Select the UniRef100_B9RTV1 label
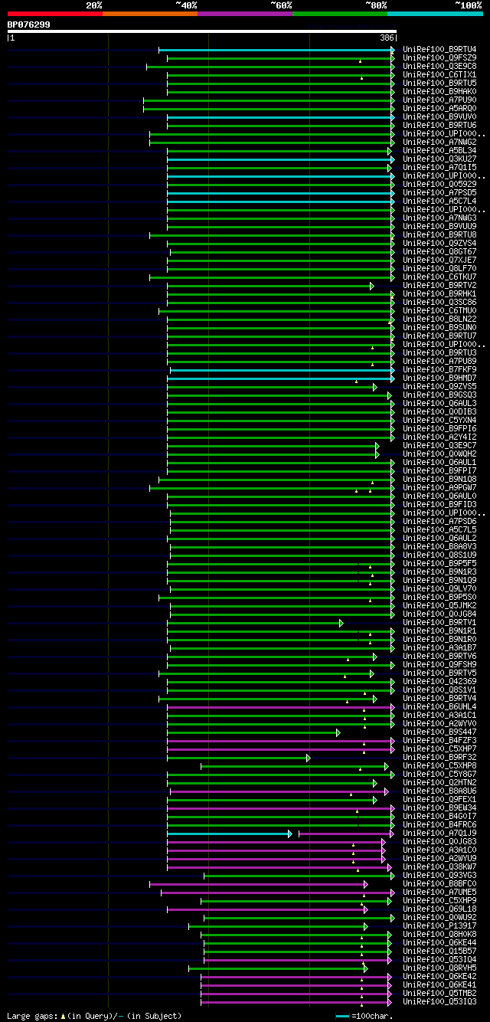Viewport: 490px width, 1022px height. (439, 623)
